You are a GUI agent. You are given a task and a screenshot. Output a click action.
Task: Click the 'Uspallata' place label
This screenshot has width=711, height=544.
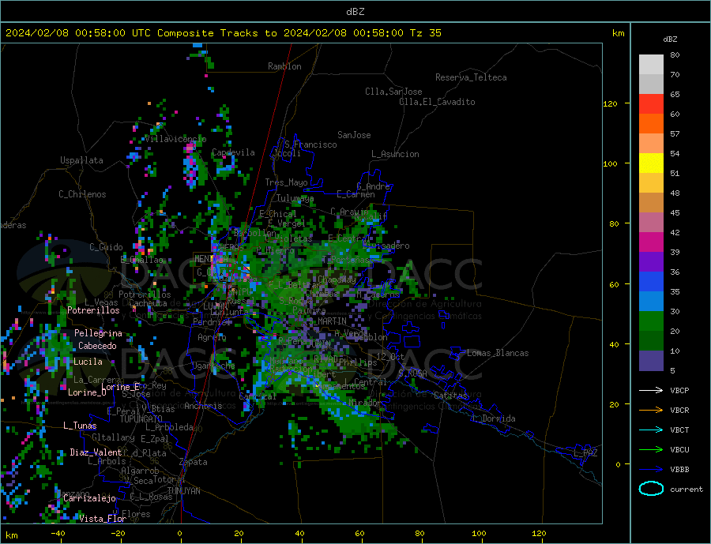(x=81, y=160)
